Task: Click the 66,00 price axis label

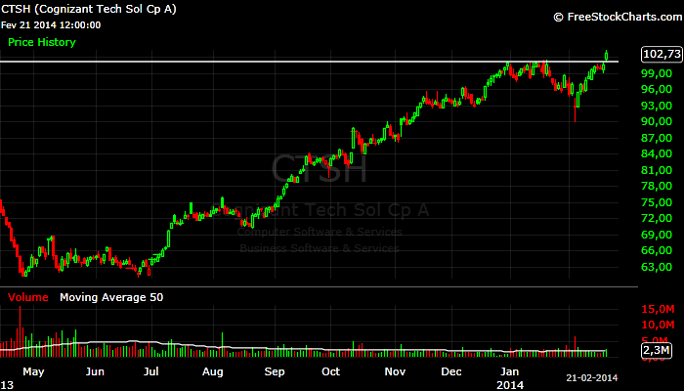Action: (x=657, y=250)
